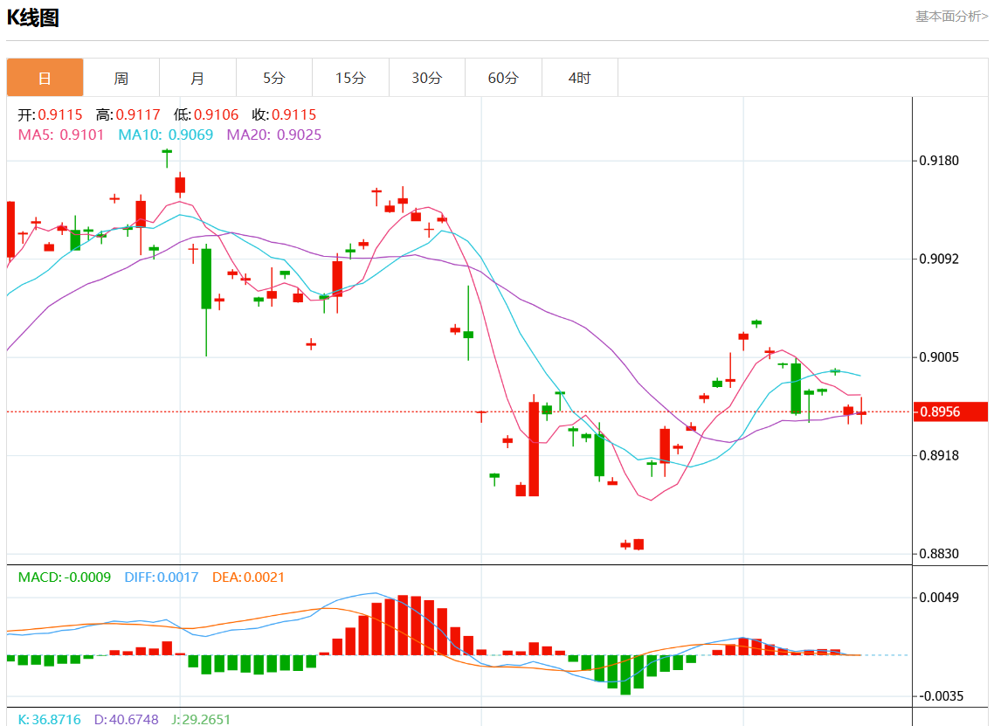Image resolution: width=994 pixels, height=726 pixels.
Task: Click the K线图 heading
Action: point(33,17)
